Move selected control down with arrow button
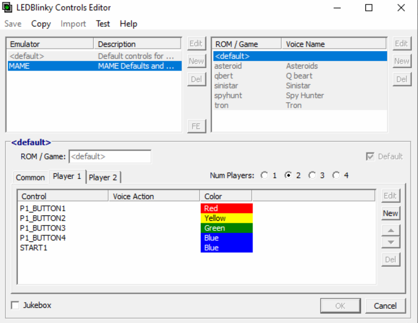 391,242
